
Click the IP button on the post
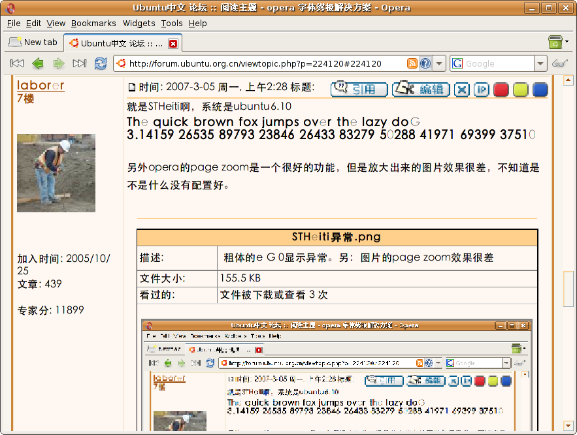pos(482,89)
